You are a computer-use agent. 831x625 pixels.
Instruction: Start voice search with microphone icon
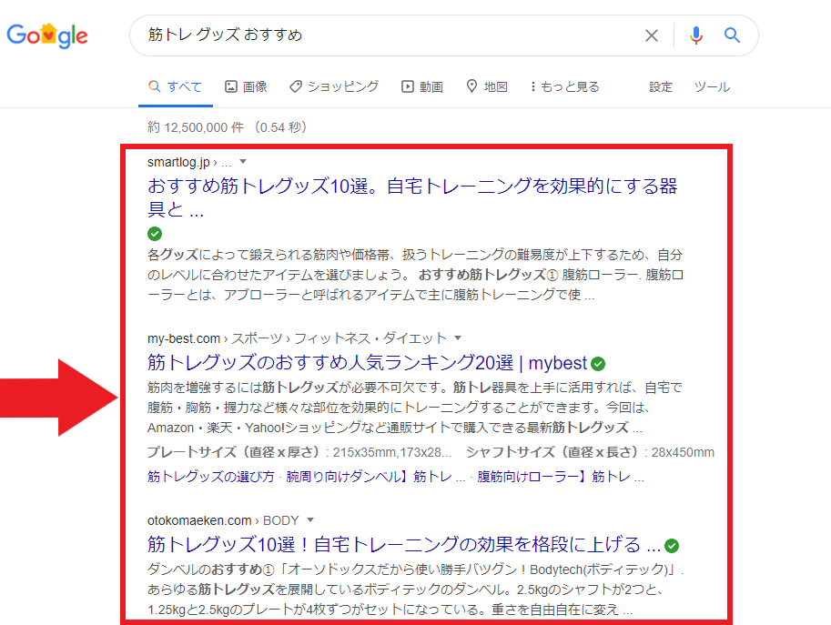click(696, 35)
